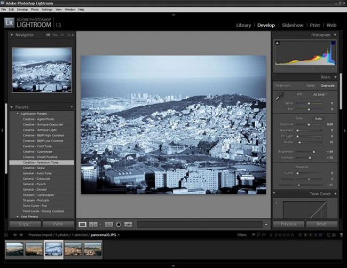Click the Lightroom LR logo

point(10,22)
